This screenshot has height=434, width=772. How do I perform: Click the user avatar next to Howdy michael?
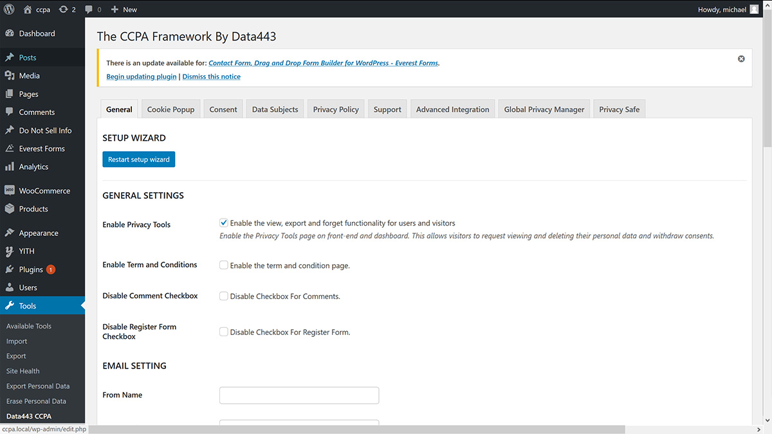coord(754,10)
